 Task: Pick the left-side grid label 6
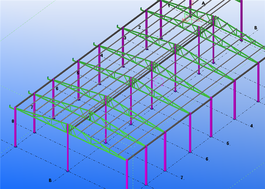pyautogui.click(x=57, y=88)
